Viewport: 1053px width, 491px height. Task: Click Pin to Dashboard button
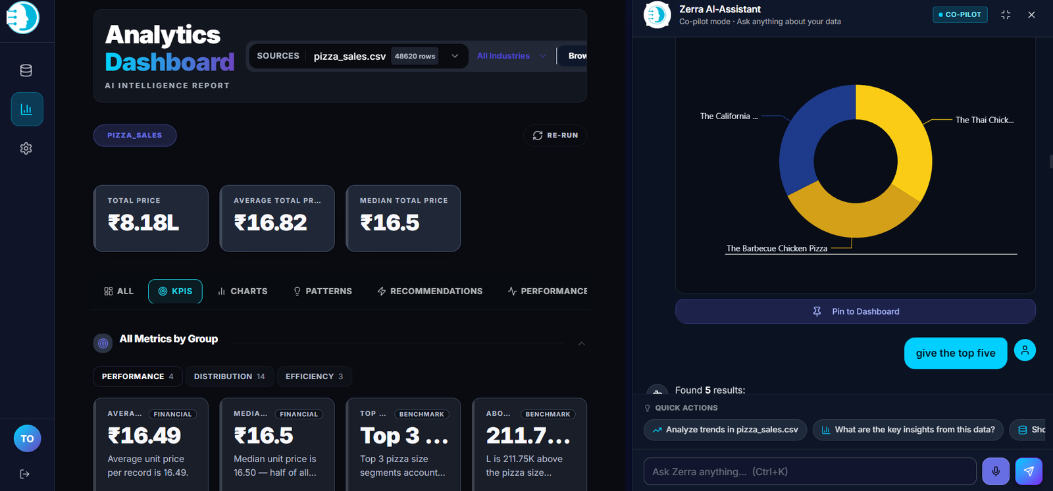point(856,311)
